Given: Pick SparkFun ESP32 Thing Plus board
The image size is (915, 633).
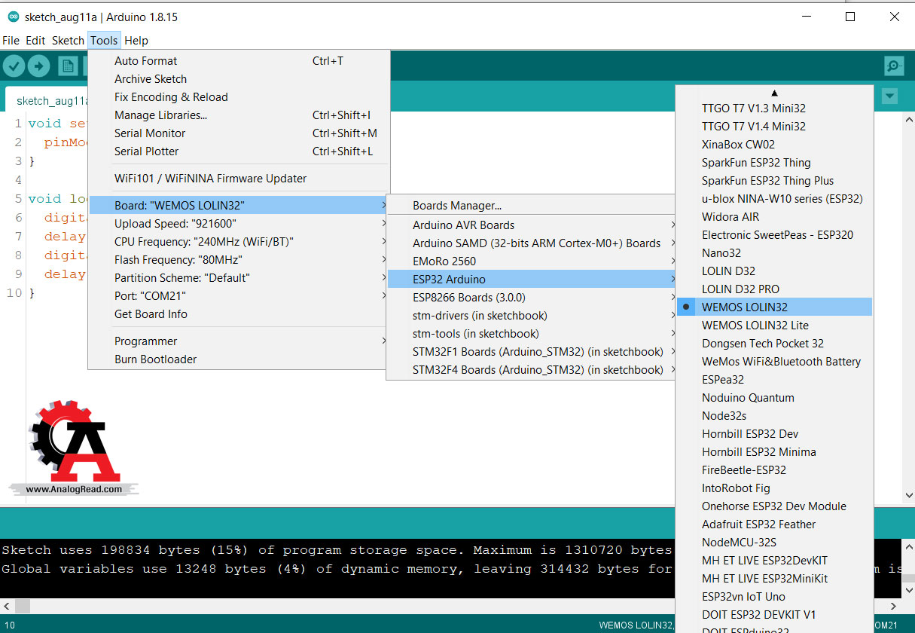Looking at the screenshot, I should pos(774,181).
